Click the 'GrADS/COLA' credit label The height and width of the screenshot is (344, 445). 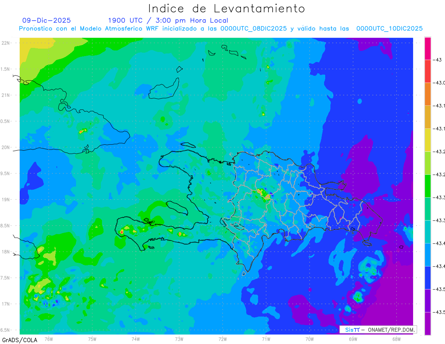(x=20, y=340)
